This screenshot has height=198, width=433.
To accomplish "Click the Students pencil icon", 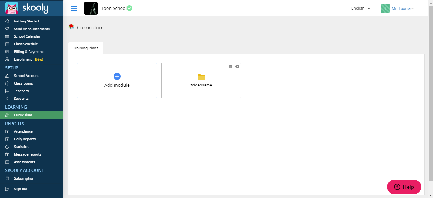I will 7,99.
